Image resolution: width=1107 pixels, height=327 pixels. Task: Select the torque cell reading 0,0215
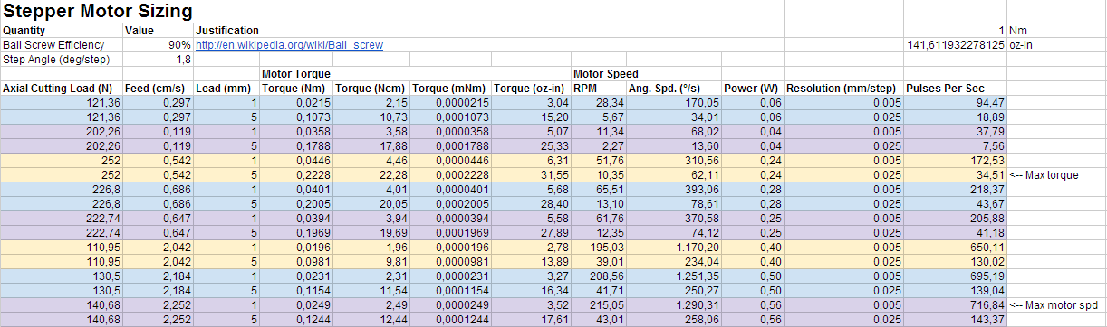(295, 102)
